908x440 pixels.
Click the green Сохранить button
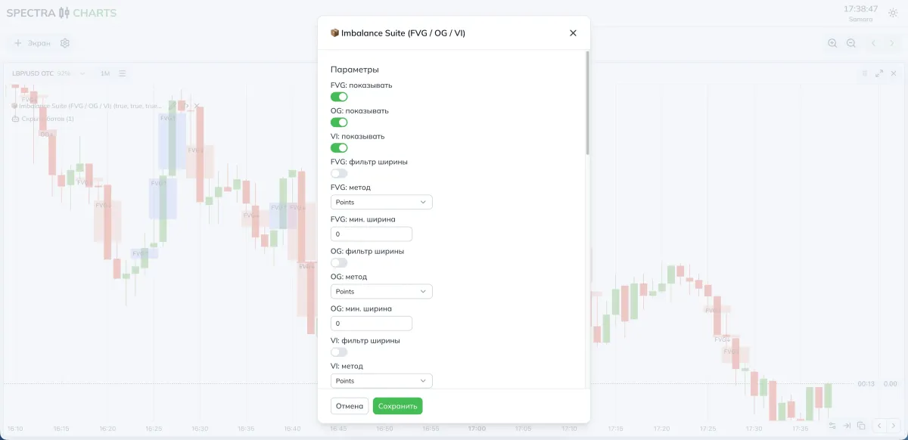pos(397,406)
